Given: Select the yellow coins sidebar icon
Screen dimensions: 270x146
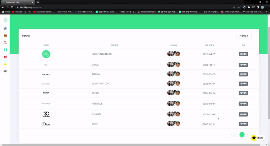Looking at the screenshot, I should (5, 64).
